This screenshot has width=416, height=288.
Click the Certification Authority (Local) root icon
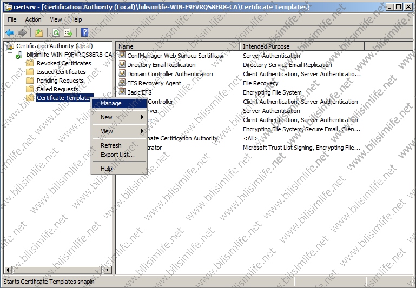pos(10,46)
